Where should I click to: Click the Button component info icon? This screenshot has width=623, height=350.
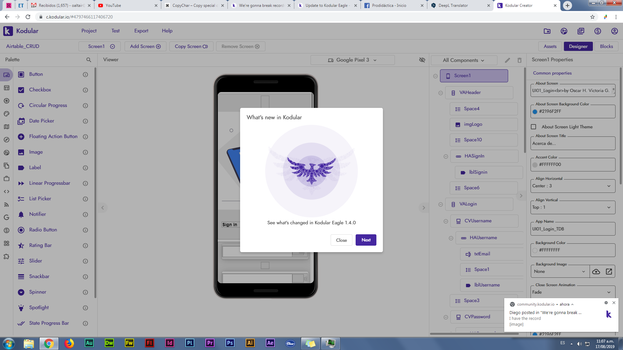[85, 75]
